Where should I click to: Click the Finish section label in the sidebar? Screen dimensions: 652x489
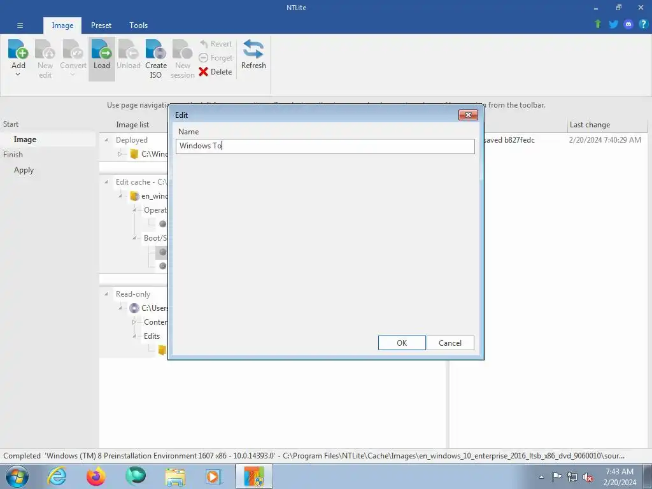(13, 155)
